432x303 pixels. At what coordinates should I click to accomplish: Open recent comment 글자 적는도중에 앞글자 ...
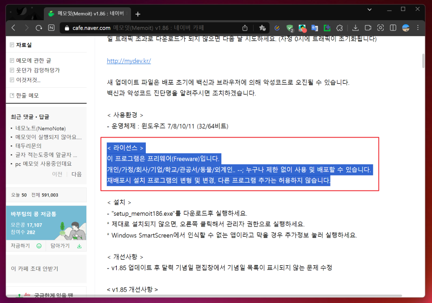point(46,155)
